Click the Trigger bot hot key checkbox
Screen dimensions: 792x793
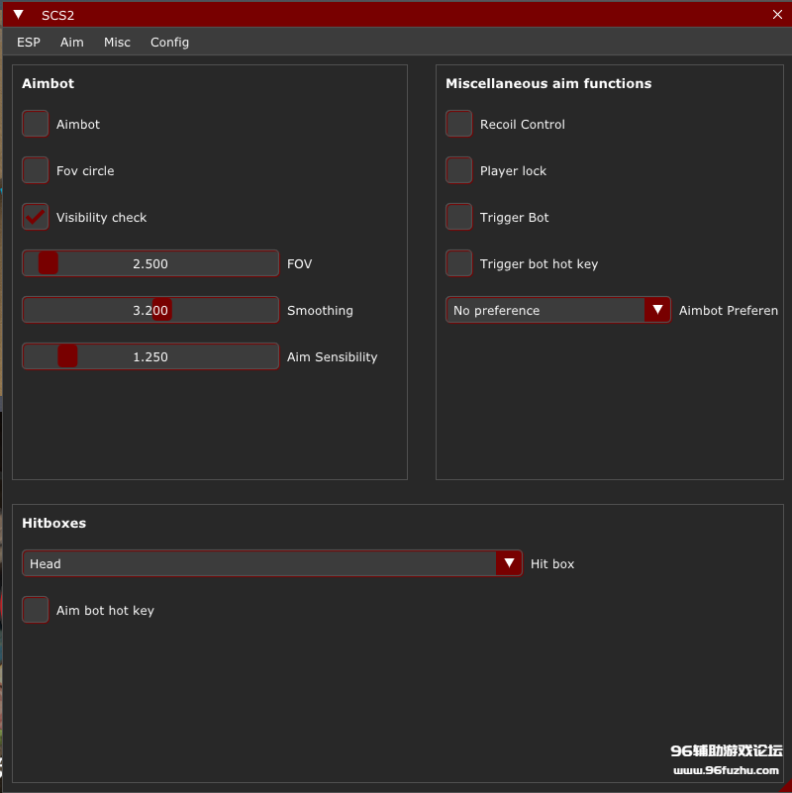pyautogui.click(x=458, y=263)
